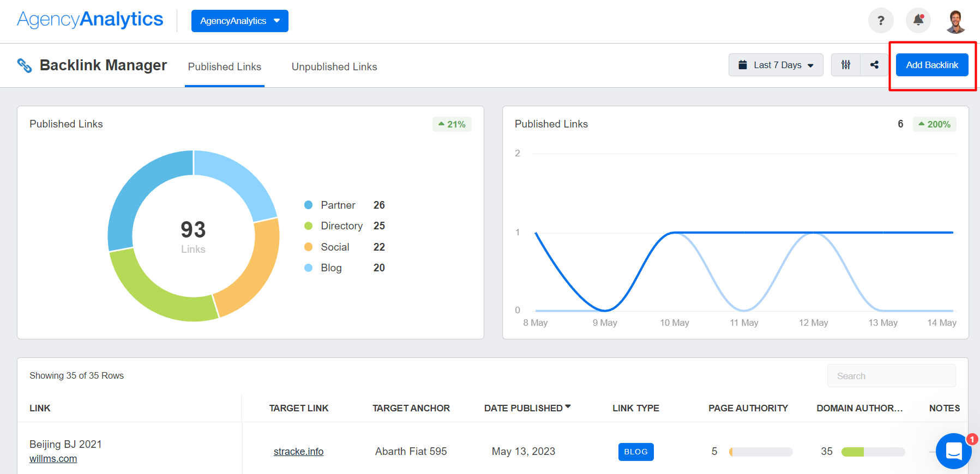Open the notifications bell
The height and width of the screenshot is (474, 980).
(918, 21)
